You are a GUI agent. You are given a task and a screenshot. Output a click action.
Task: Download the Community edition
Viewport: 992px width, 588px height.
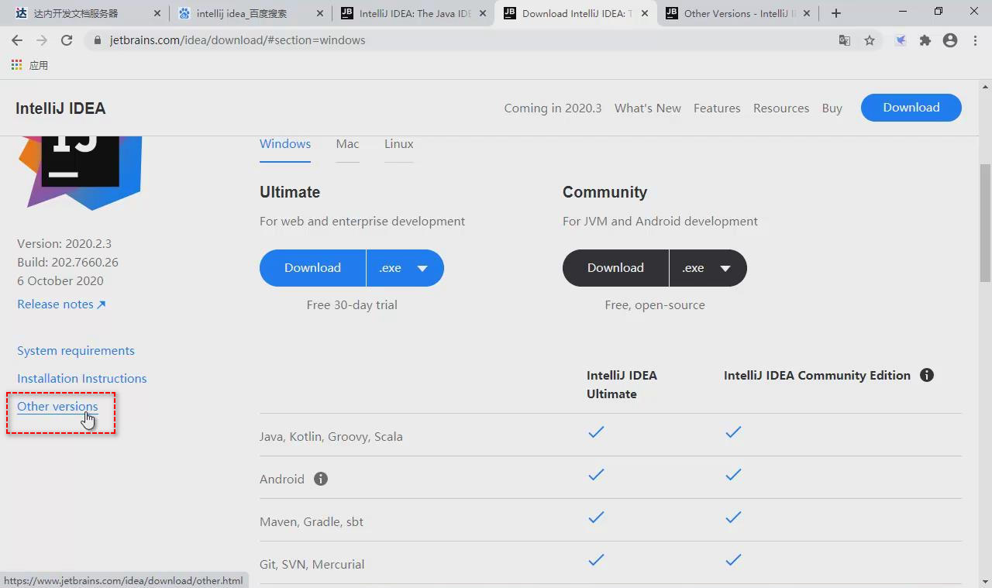tap(615, 268)
